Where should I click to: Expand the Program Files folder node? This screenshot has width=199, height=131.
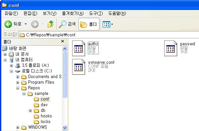(18, 82)
